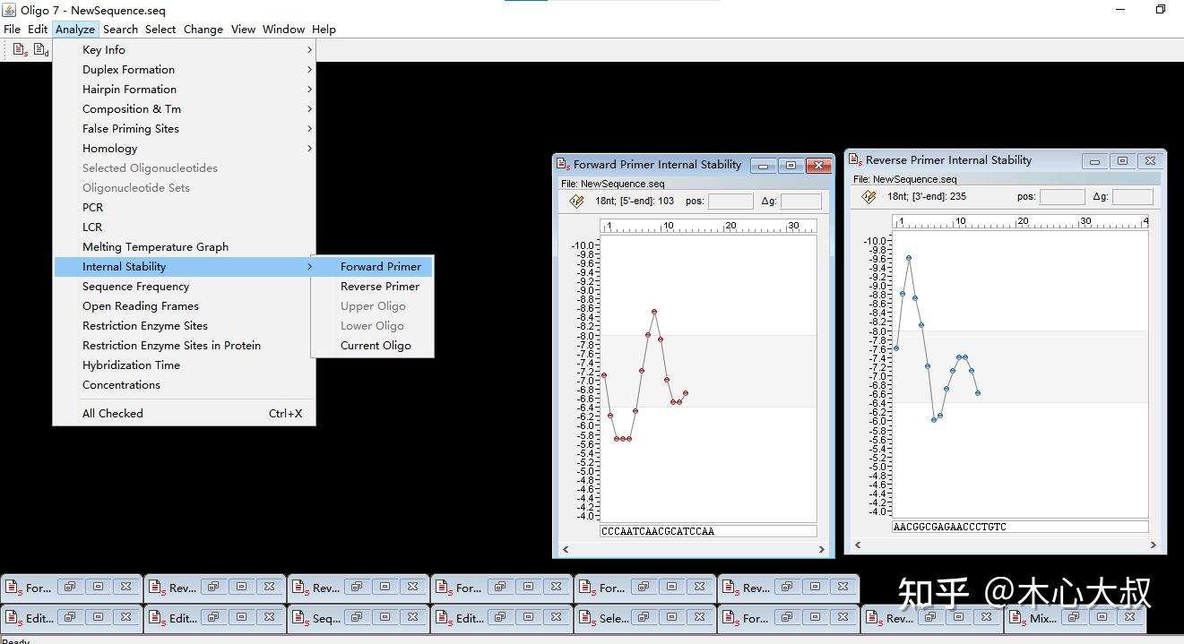Click the AACGGCGAGAACCCTGTC sequence box
This screenshot has height=644, width=1184.
1020,527
